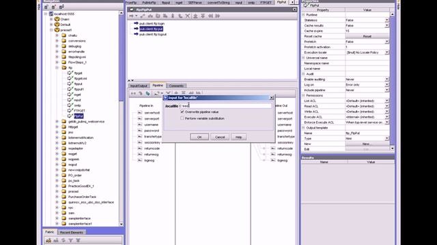Click Help in the localfile input dialog
The width and height of the screenshot is (437, 245).
238,137
